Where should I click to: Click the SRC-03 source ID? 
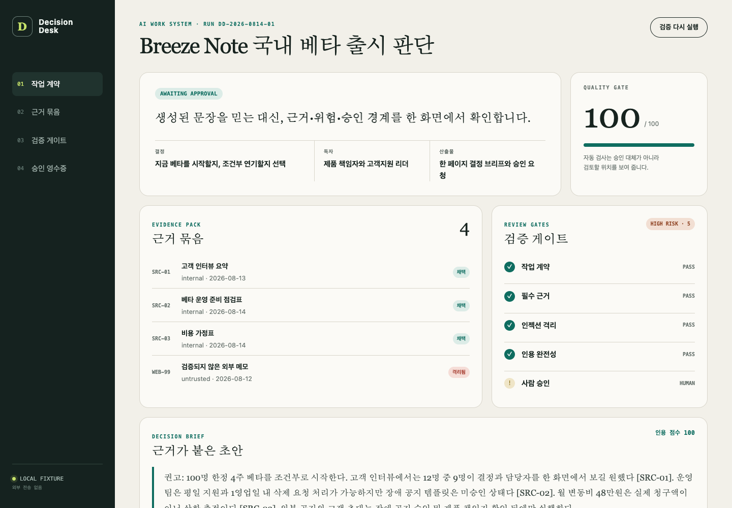click(x=161, y=339)
